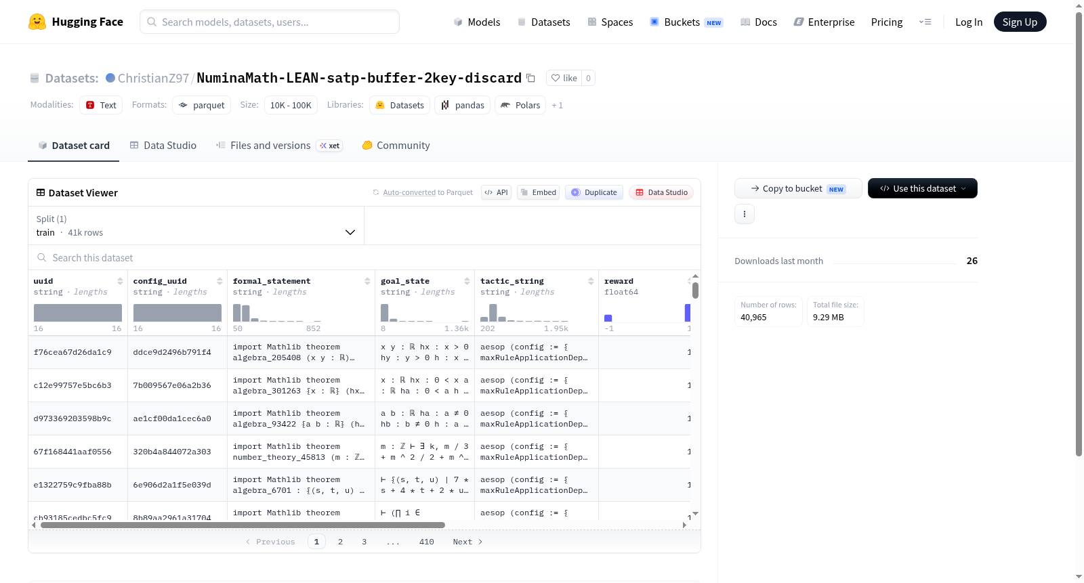Open the Pricing page
The height and width of the screenshot is (583, 1084).
coord(887,22)
